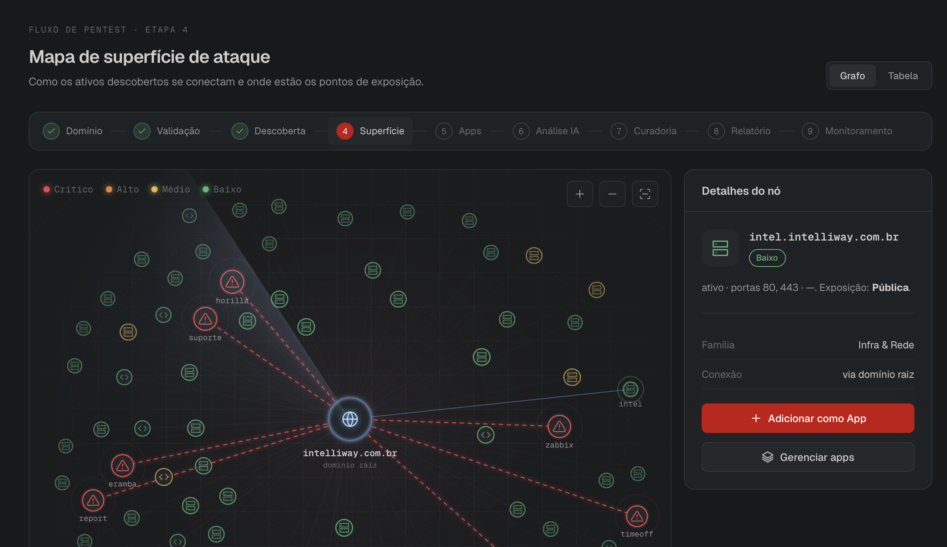Click the zabbix critical node
The width and height of the screenshot is (947, 547).
[559, 426]
